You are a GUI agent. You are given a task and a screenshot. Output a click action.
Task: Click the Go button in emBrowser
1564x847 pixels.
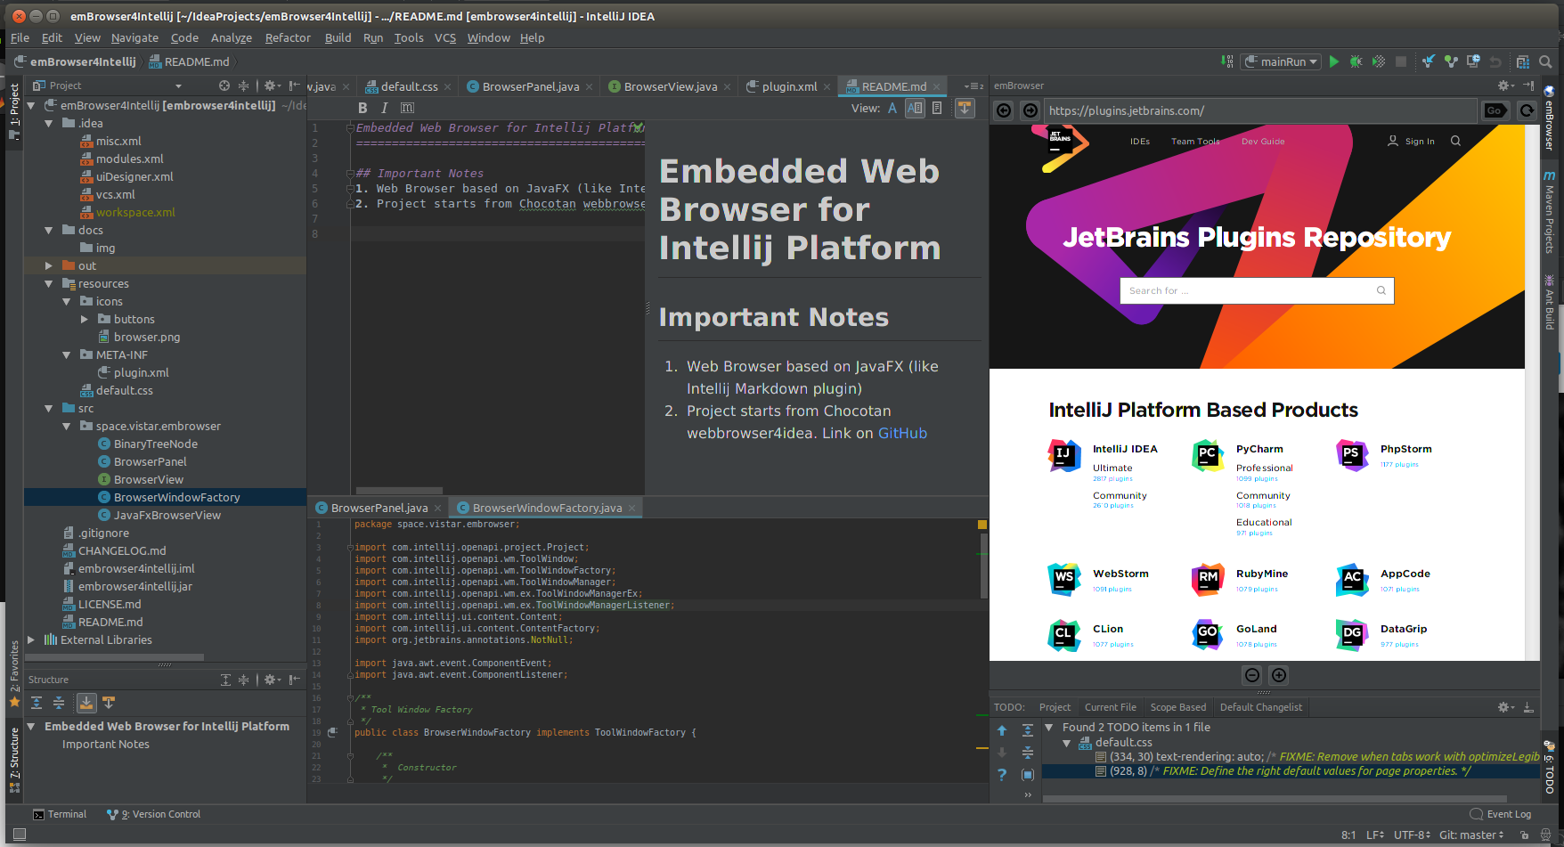[1495, 110]
